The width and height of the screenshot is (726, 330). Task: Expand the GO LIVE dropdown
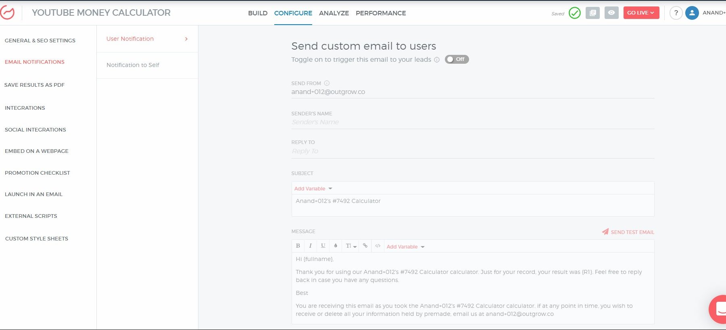pyautogui.click(x=641, y=13)
